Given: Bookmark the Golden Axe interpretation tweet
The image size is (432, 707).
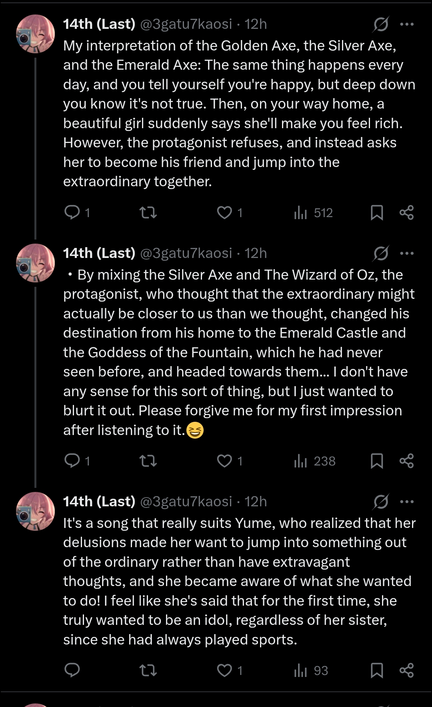Looking at the screenshot, I should point(377,213).
